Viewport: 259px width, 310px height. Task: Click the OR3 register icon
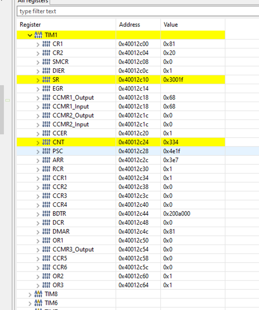(46, 285)
